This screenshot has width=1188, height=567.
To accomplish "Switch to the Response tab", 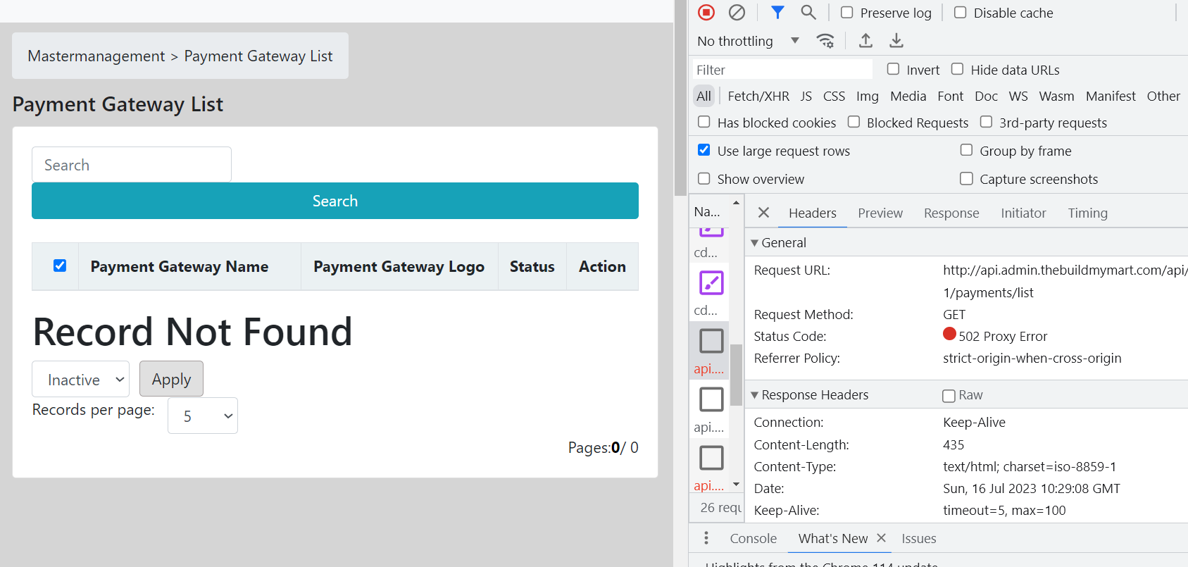I will click(951, 213).
